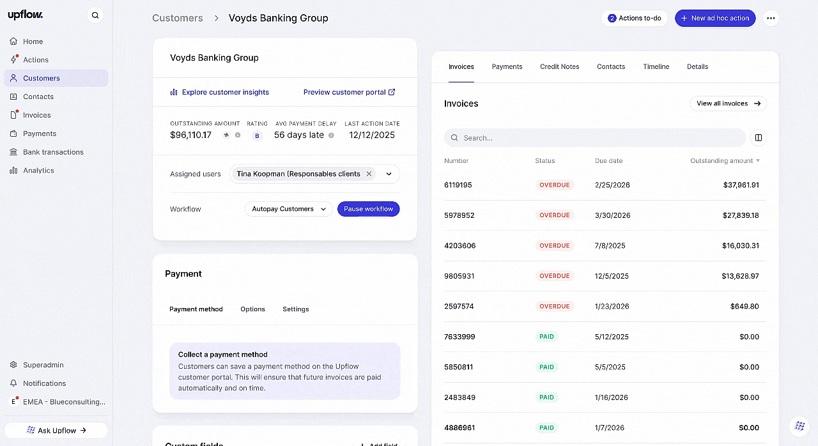Open the sidebar search icon
The image size is (818, 446).
click(x=95, y=15)
